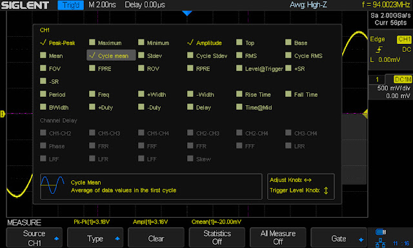
Task: Select the Delay 0.00µs readout
Action: coord(145,5)
